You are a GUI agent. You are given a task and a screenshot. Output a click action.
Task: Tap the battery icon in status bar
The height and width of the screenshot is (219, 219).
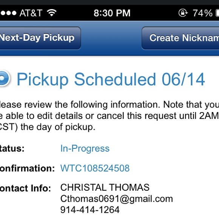217,13
